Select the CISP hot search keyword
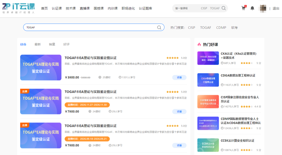 [x=191, y=27]
